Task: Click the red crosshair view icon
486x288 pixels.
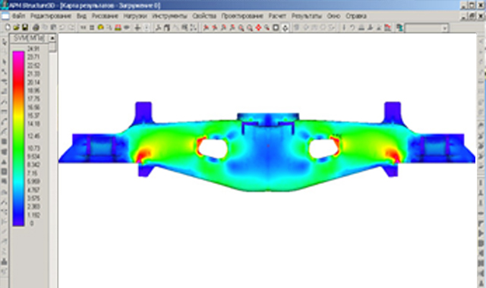Action: click(x=258, y=28)
